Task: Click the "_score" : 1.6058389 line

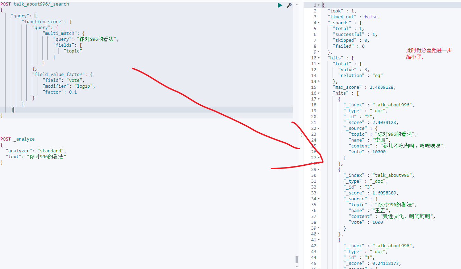Action: [371, 193]
